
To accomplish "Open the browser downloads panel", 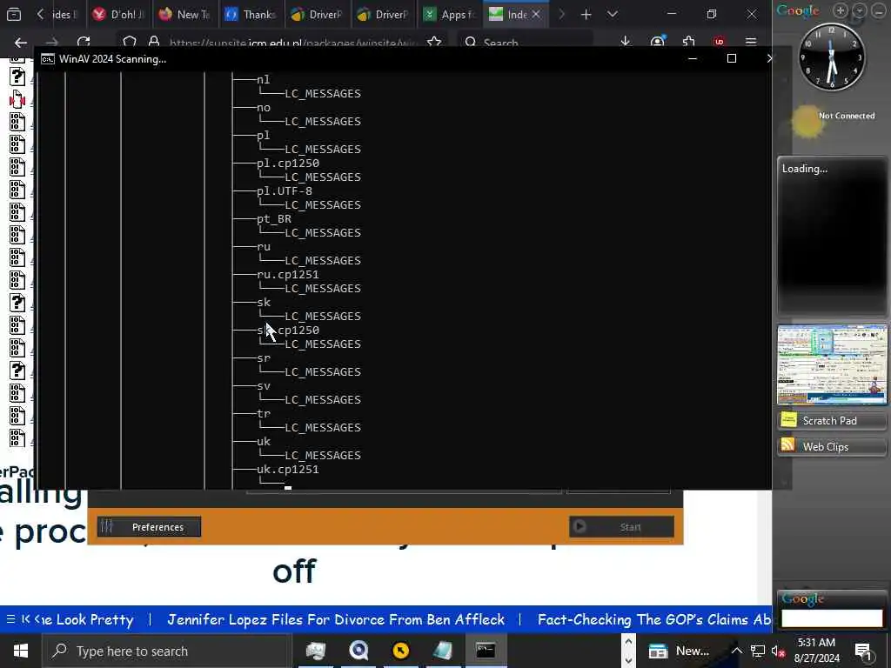I will tap(625, 42).
